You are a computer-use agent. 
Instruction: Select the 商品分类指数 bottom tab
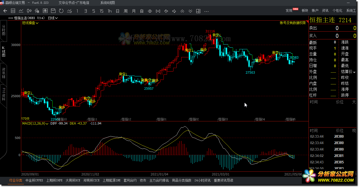pyautogui.click(x=182, y=181)
